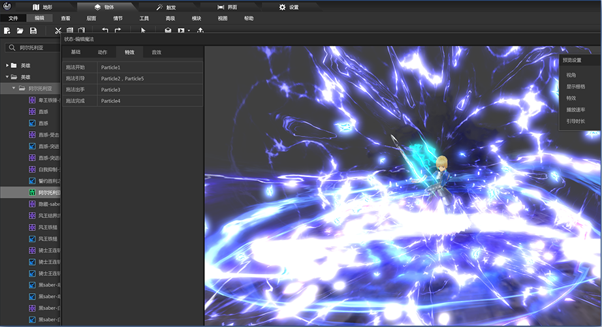Switch to the 音效 tab
The width and height of the screenshot is (602, 327).
click(x=156, y=52)
